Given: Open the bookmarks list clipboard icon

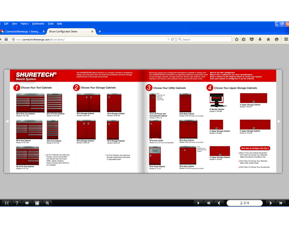Looking at the screenshot, I should tap(244, 40).
